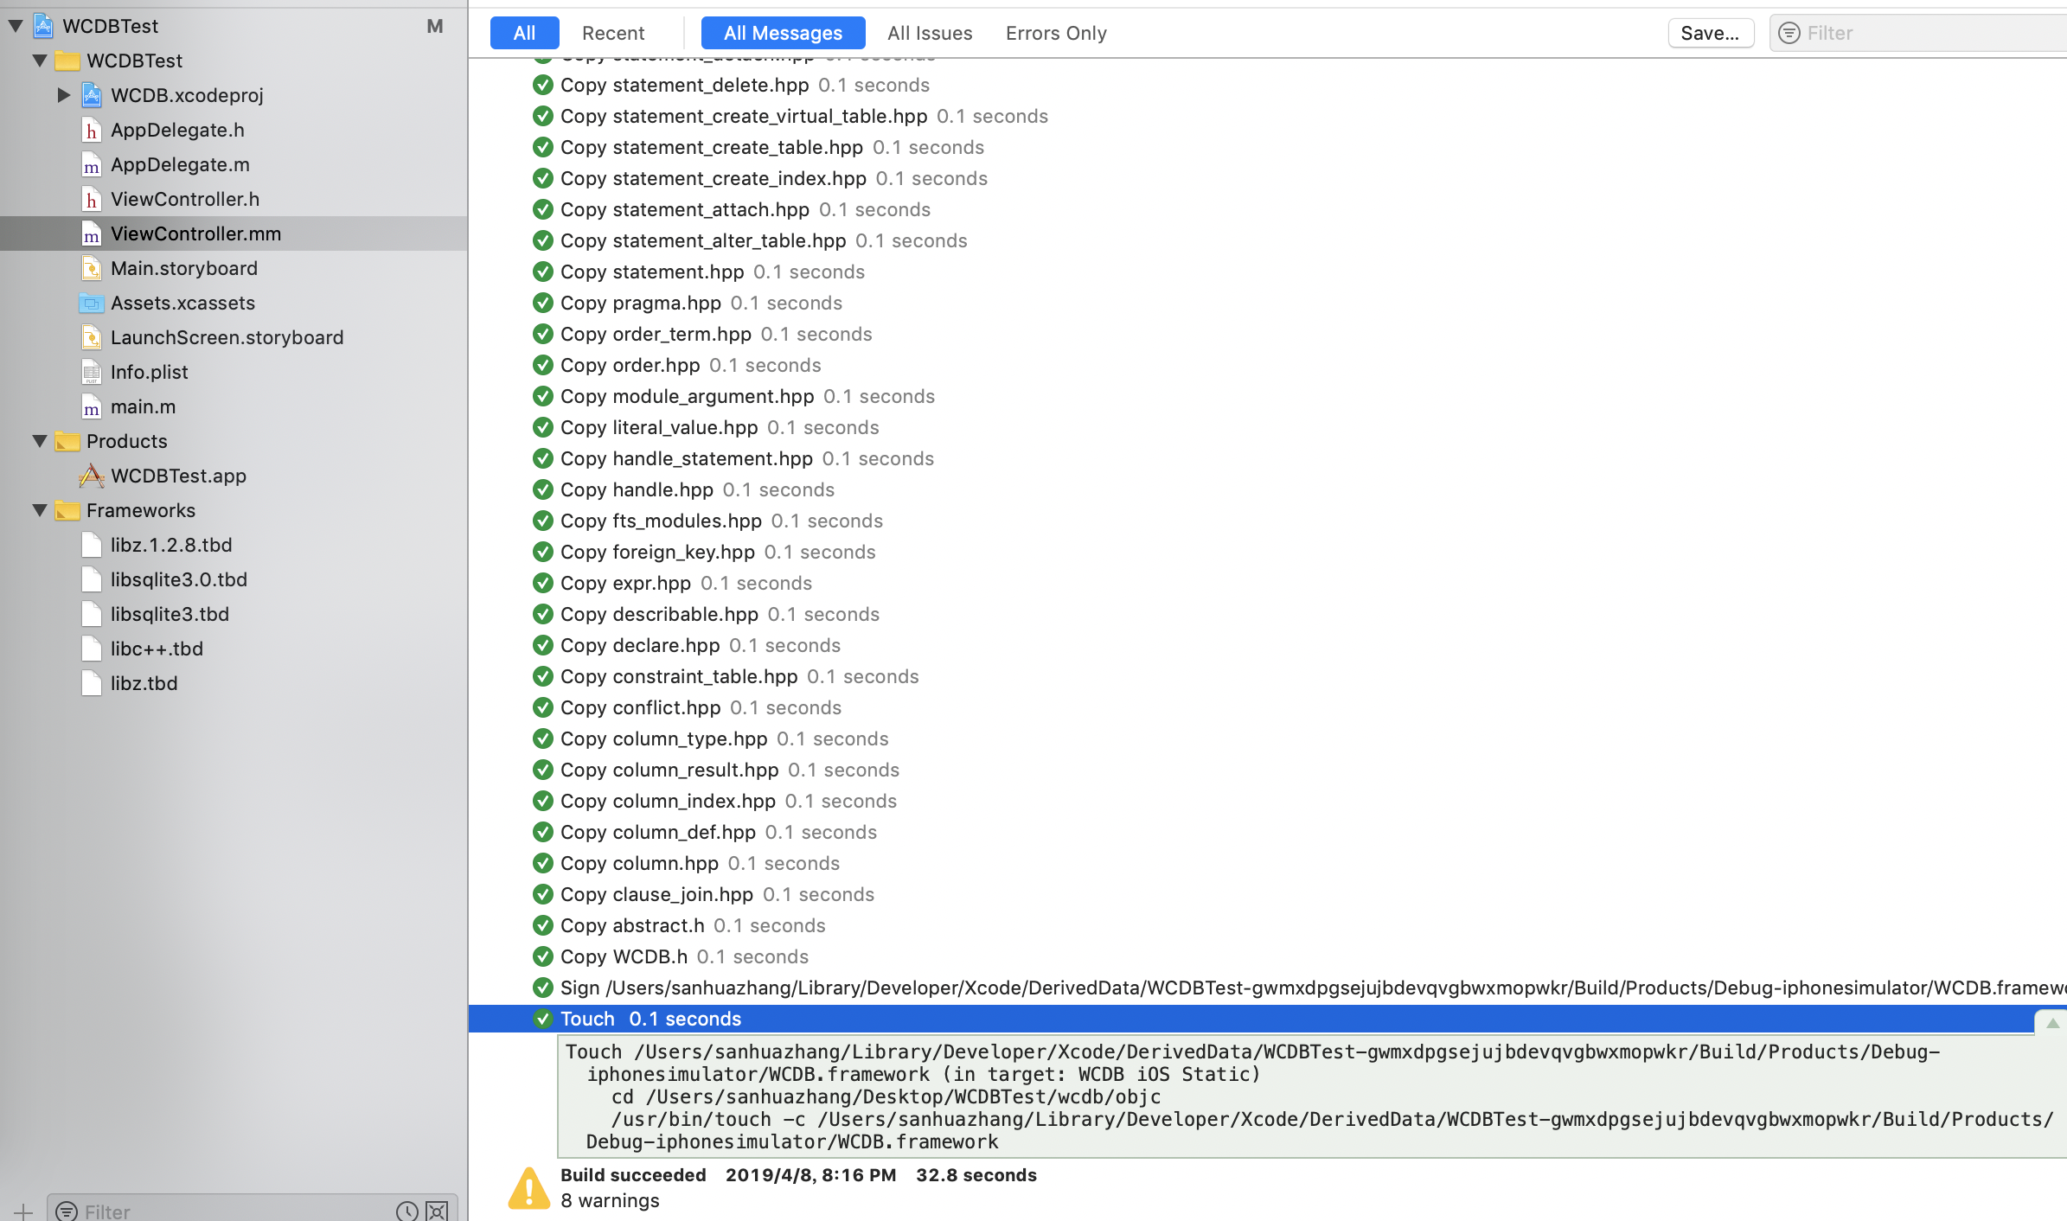2067x1221 pixels.
Task: Select the All Messages tab
Action: coord(783,33)
